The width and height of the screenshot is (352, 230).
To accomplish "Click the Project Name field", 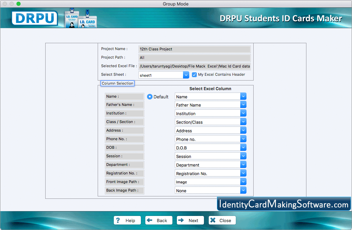I will click(195, 49).
